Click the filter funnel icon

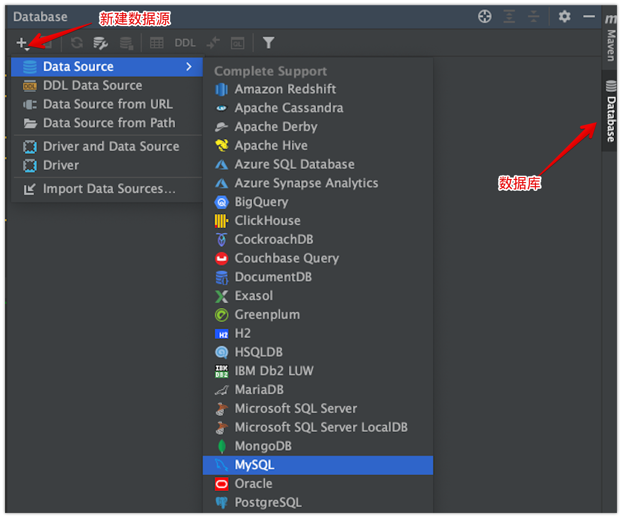[x=268, y=43]
